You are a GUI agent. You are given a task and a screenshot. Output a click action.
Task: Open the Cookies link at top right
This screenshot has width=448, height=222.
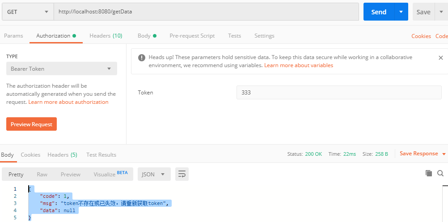[x=421, y=36]
